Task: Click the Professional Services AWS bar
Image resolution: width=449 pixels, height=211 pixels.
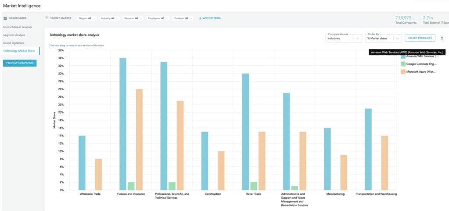Action: coord(164,126)
